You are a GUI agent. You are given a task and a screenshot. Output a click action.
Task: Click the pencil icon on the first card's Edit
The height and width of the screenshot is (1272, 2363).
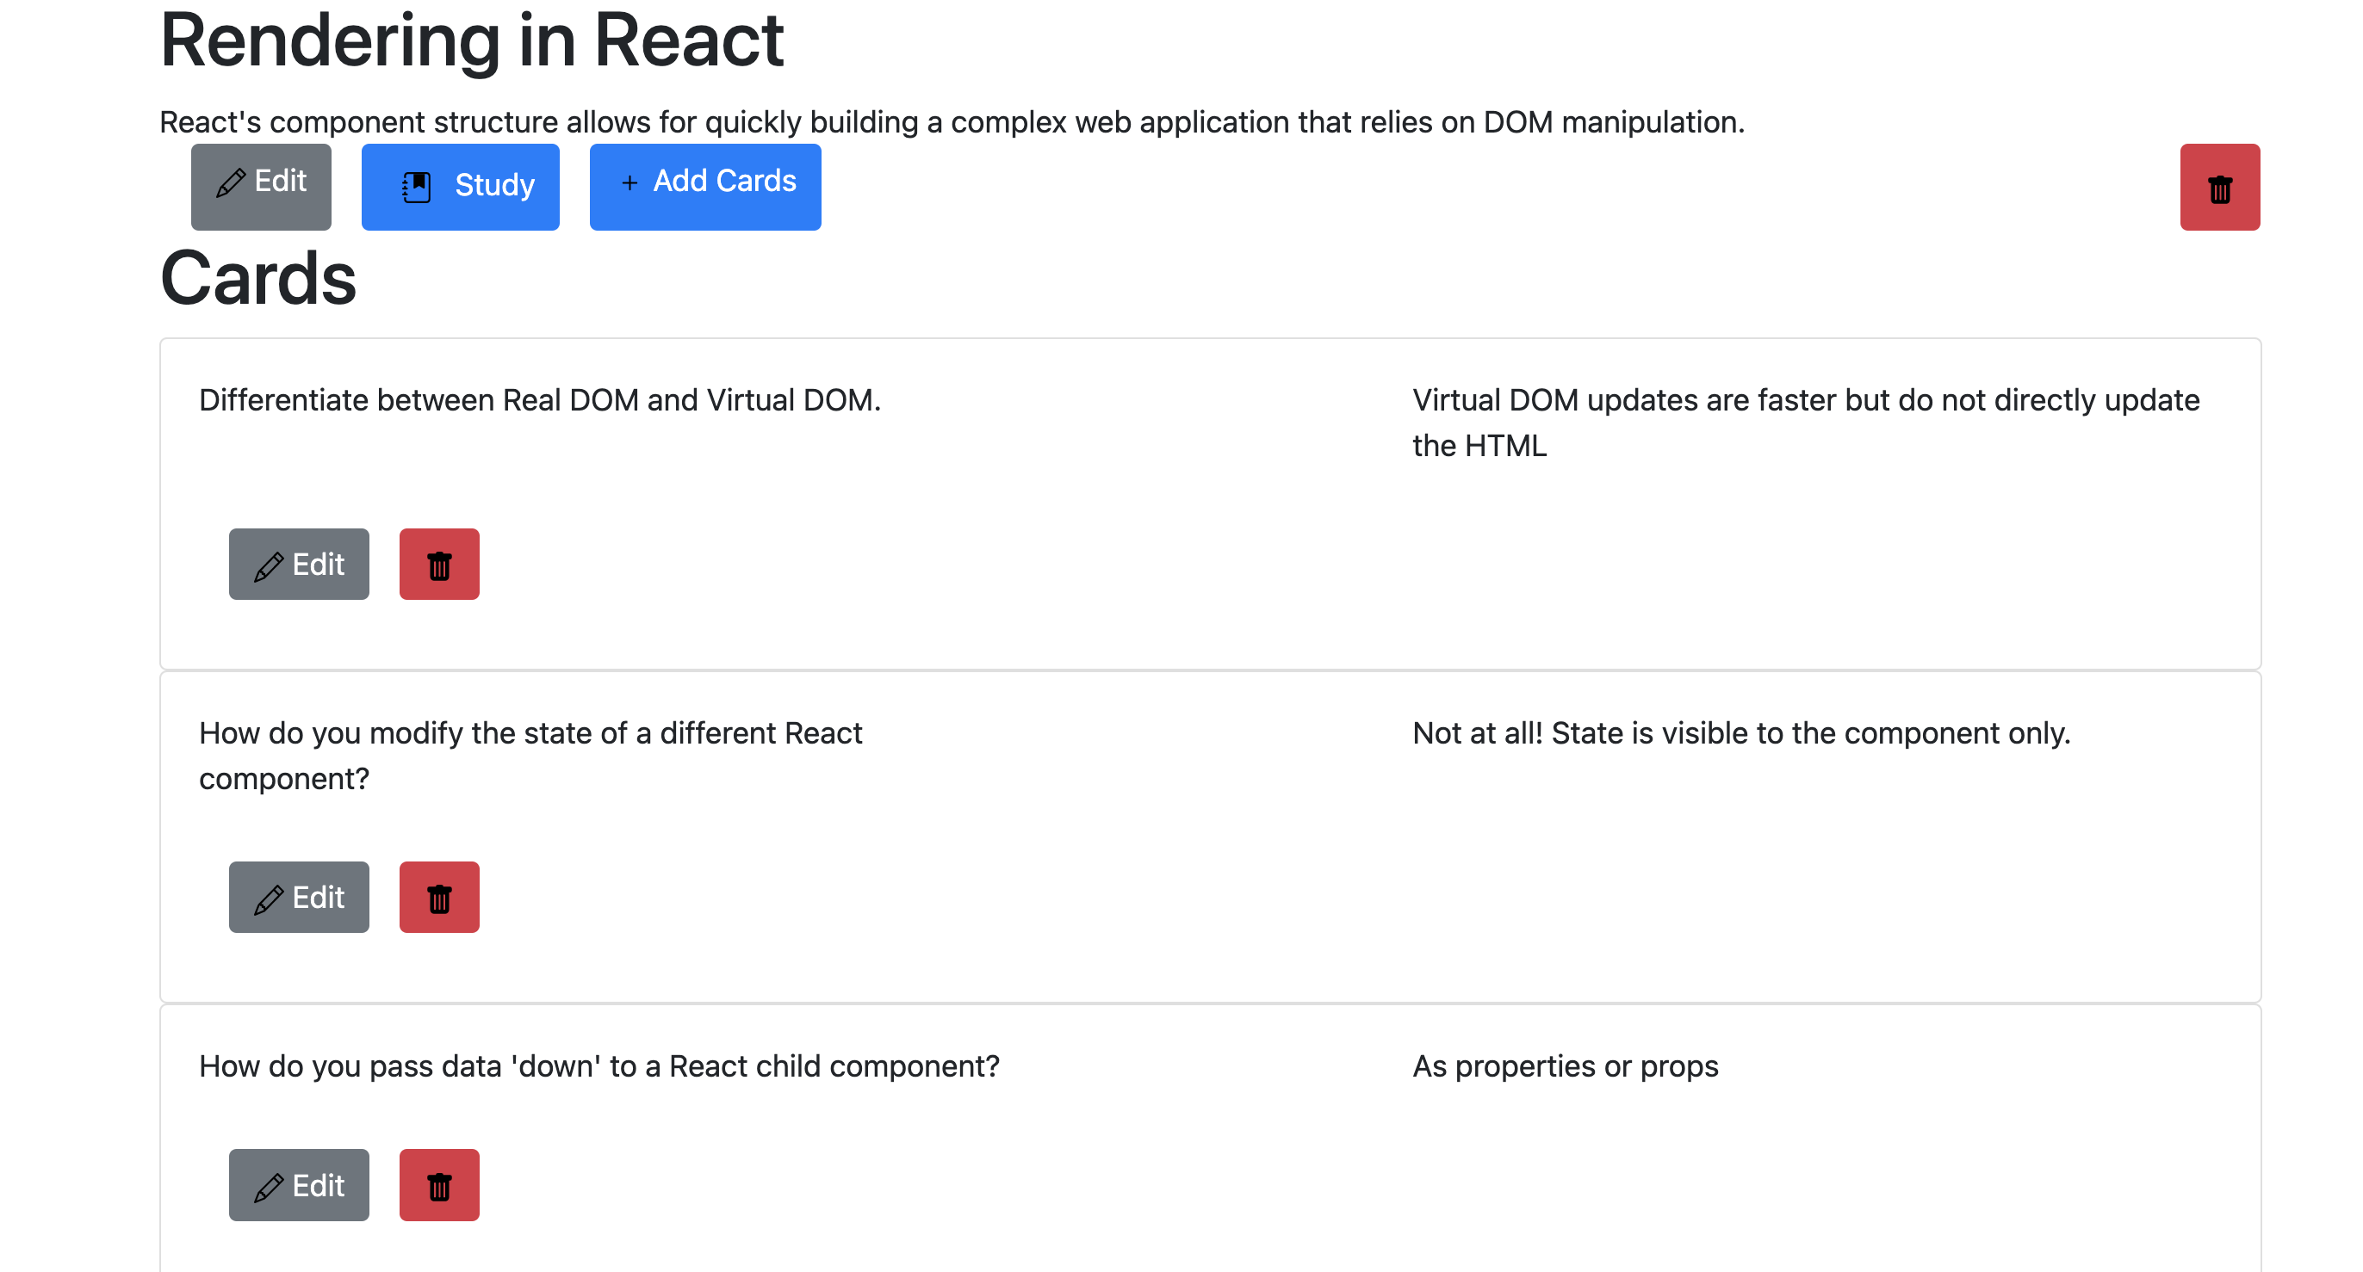[x=267, y=565]
